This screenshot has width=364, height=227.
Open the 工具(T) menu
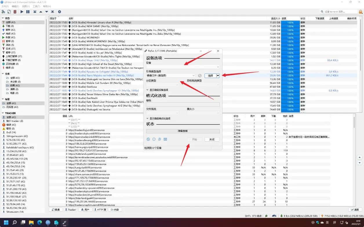pyautogui.click(x=36, y=6)
